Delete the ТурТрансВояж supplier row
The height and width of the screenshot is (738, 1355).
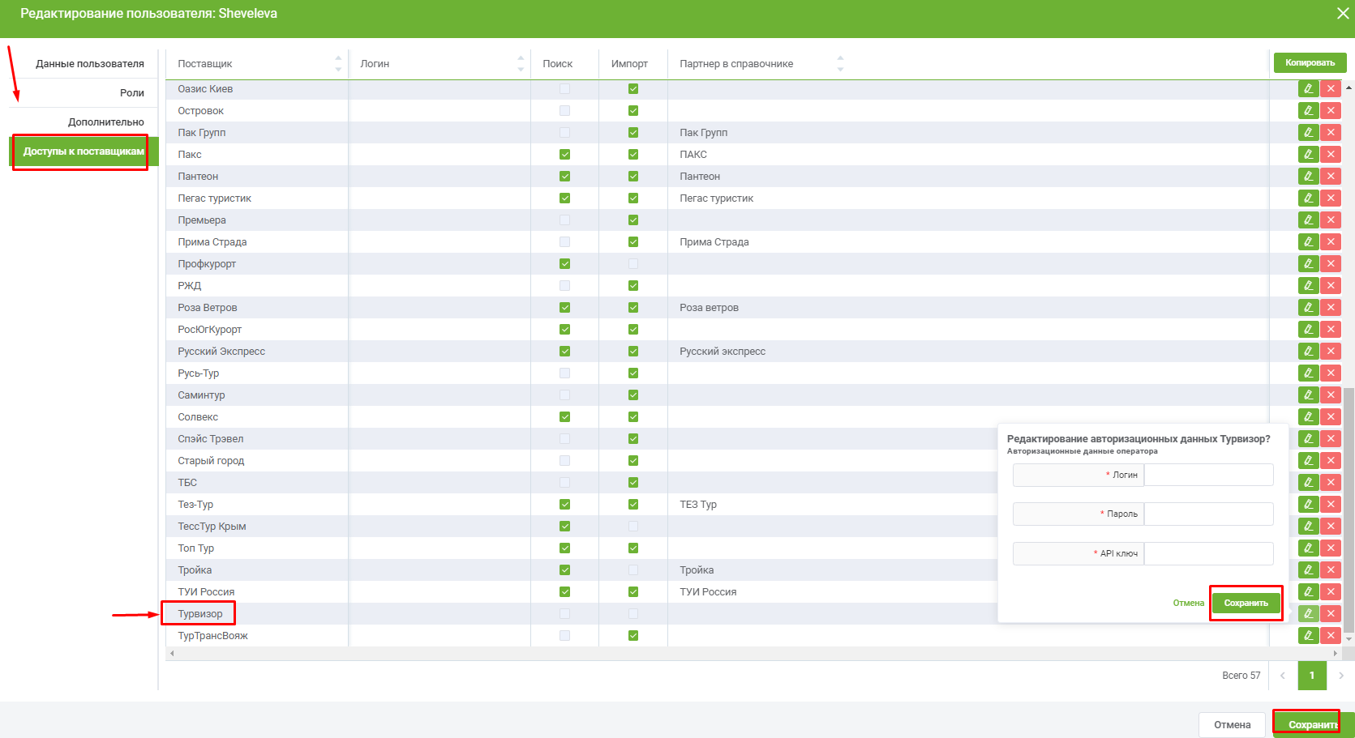1331,636
